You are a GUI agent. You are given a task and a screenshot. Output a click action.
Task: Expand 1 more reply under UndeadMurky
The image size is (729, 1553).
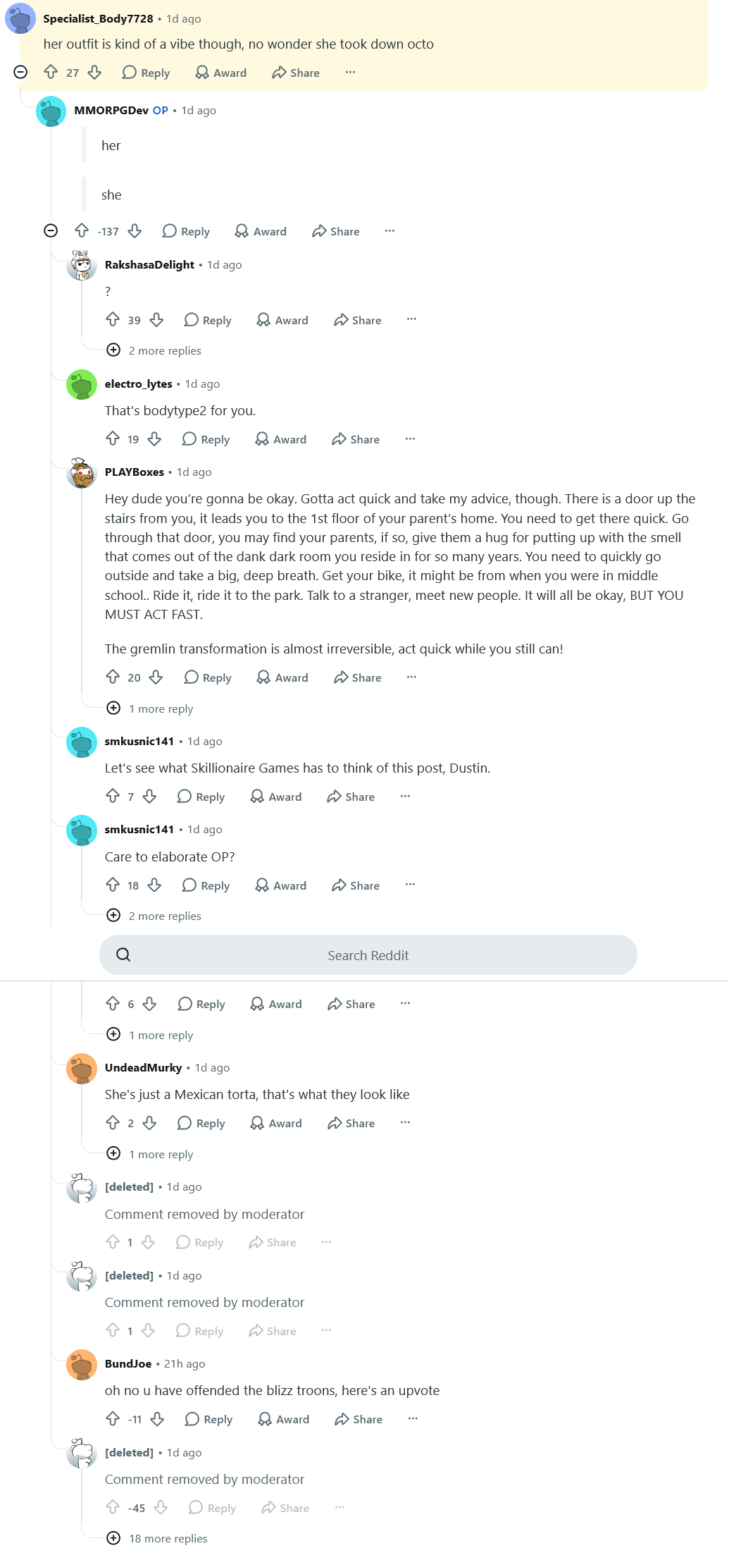pos(149,1154)
